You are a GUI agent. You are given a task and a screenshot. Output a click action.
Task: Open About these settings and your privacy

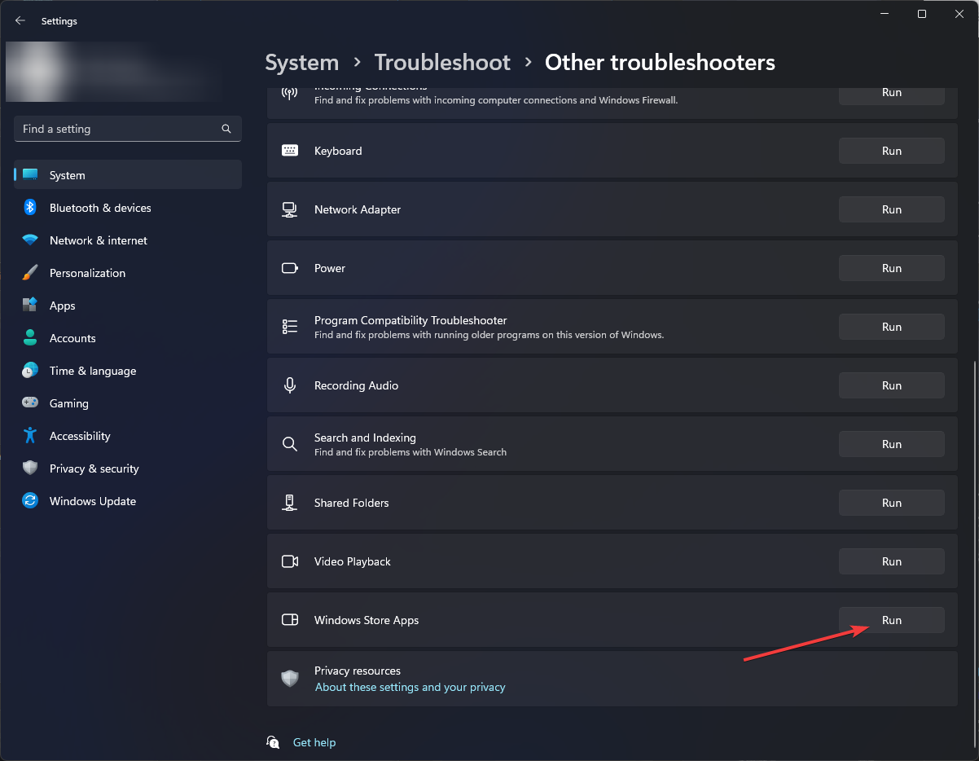(x=410, y=687)
